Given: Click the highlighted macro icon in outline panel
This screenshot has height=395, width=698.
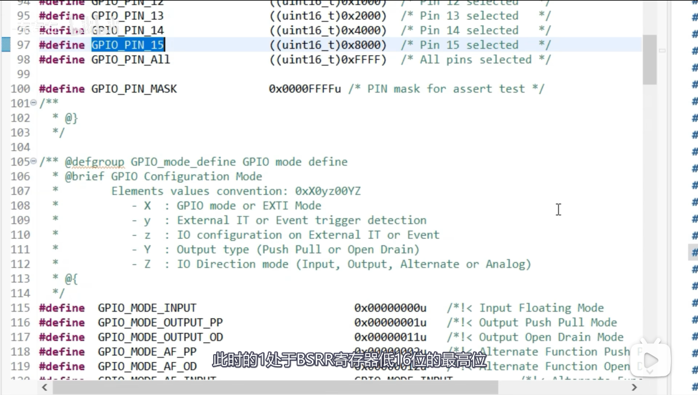Looking at the screenshot, I should (694, 252).
